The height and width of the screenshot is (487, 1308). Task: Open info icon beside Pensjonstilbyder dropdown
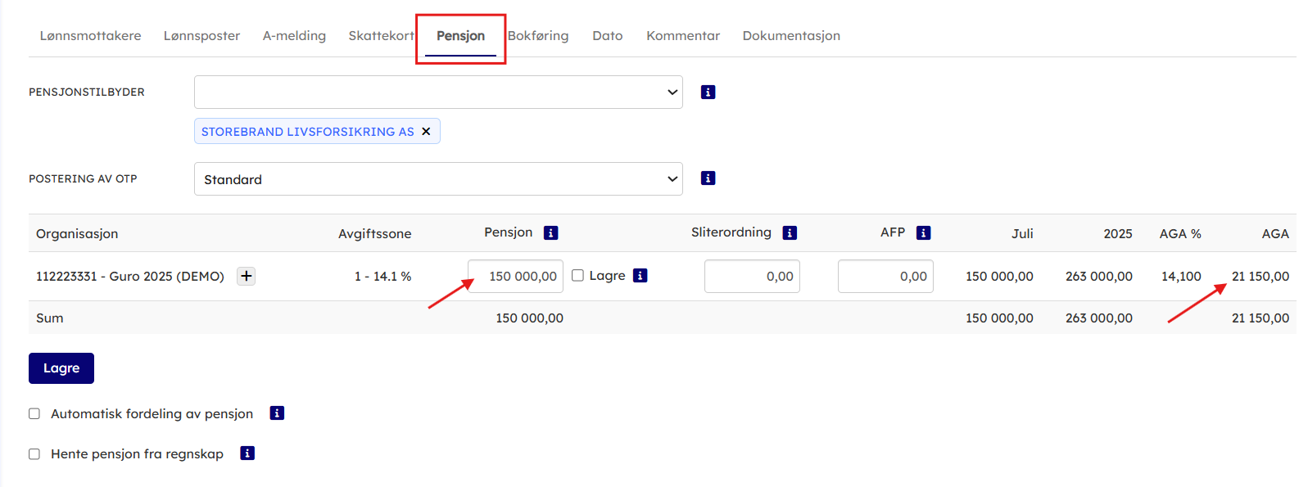708,92
